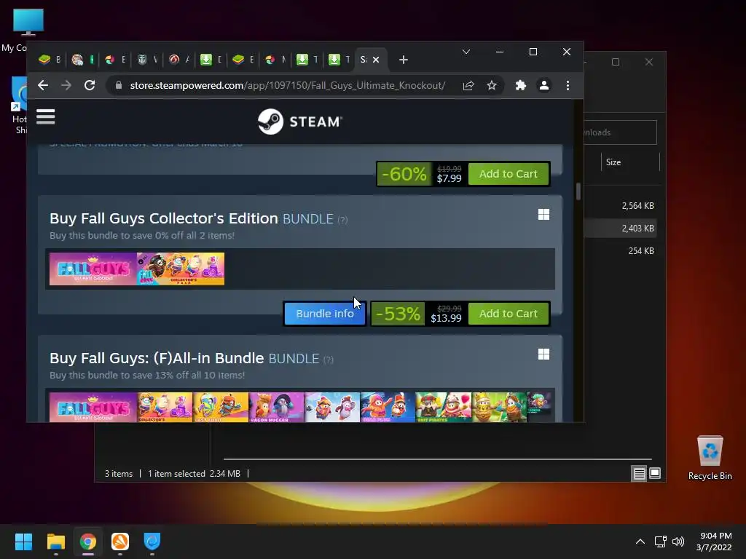Select the first BlueStacks tab labeled B
This screenshot has width=746, height=559.
50,60
